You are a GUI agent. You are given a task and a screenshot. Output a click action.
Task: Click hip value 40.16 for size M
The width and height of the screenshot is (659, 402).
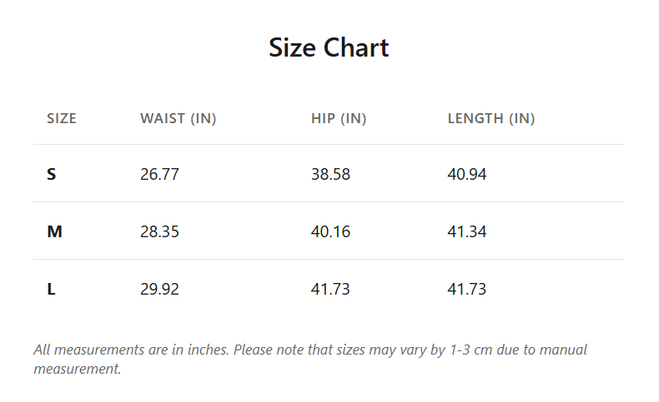pos(330,231)
